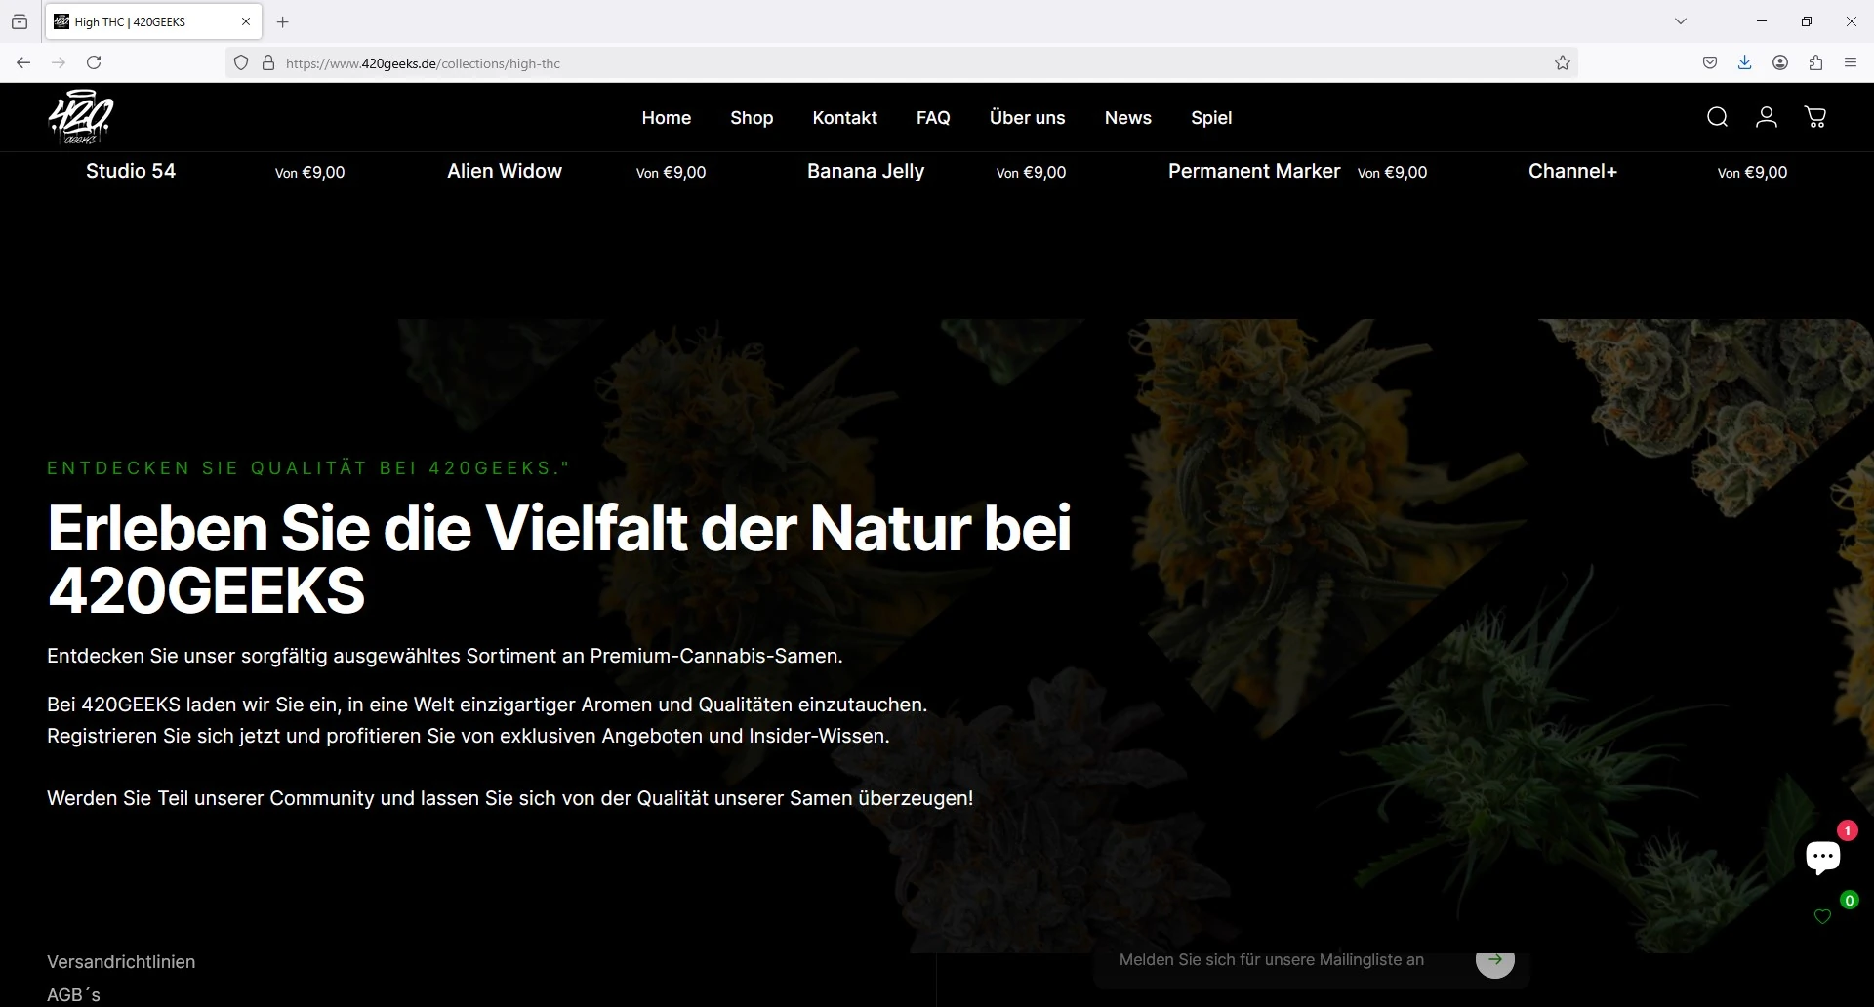
Task: Open the customer account login icon
Action: (x=1767, y=117)
